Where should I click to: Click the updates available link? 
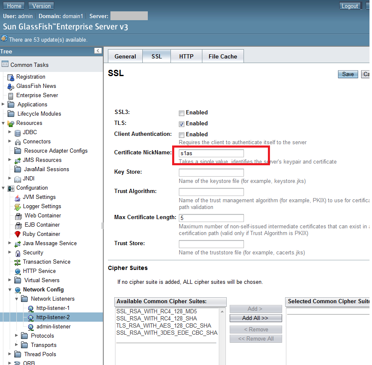pos(48,40)
